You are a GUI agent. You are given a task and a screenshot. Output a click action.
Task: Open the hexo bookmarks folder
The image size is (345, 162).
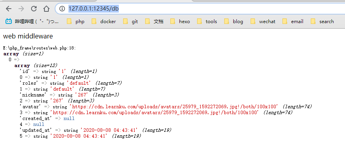pyautogui.click(x=180, y=22)
